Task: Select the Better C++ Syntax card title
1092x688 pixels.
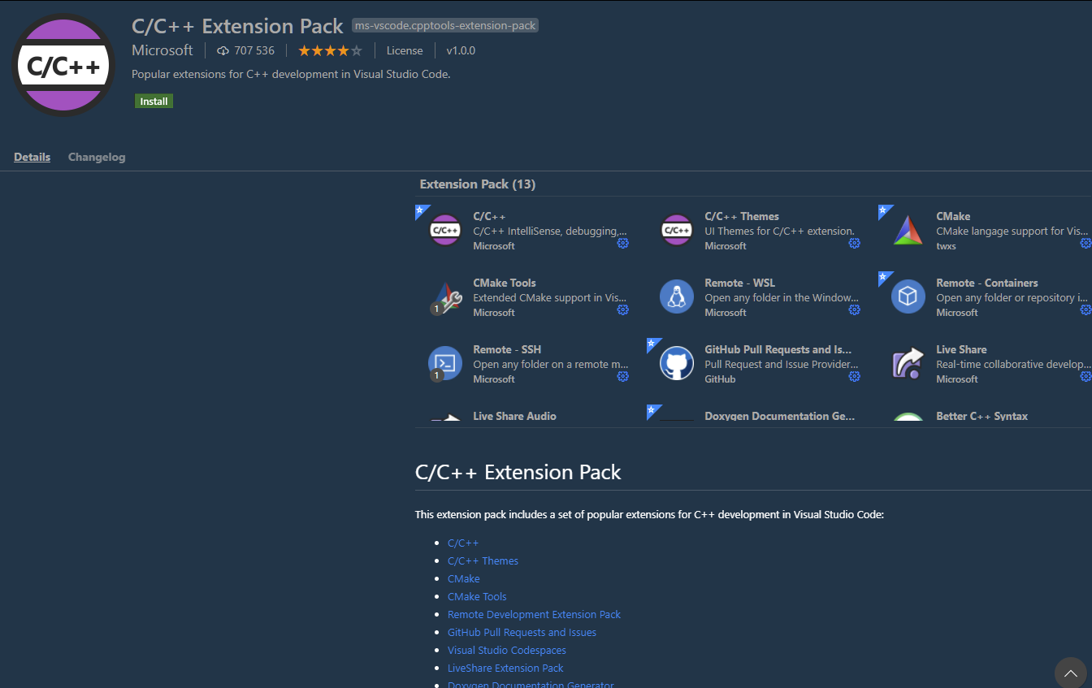Action: tap(981, 416)
